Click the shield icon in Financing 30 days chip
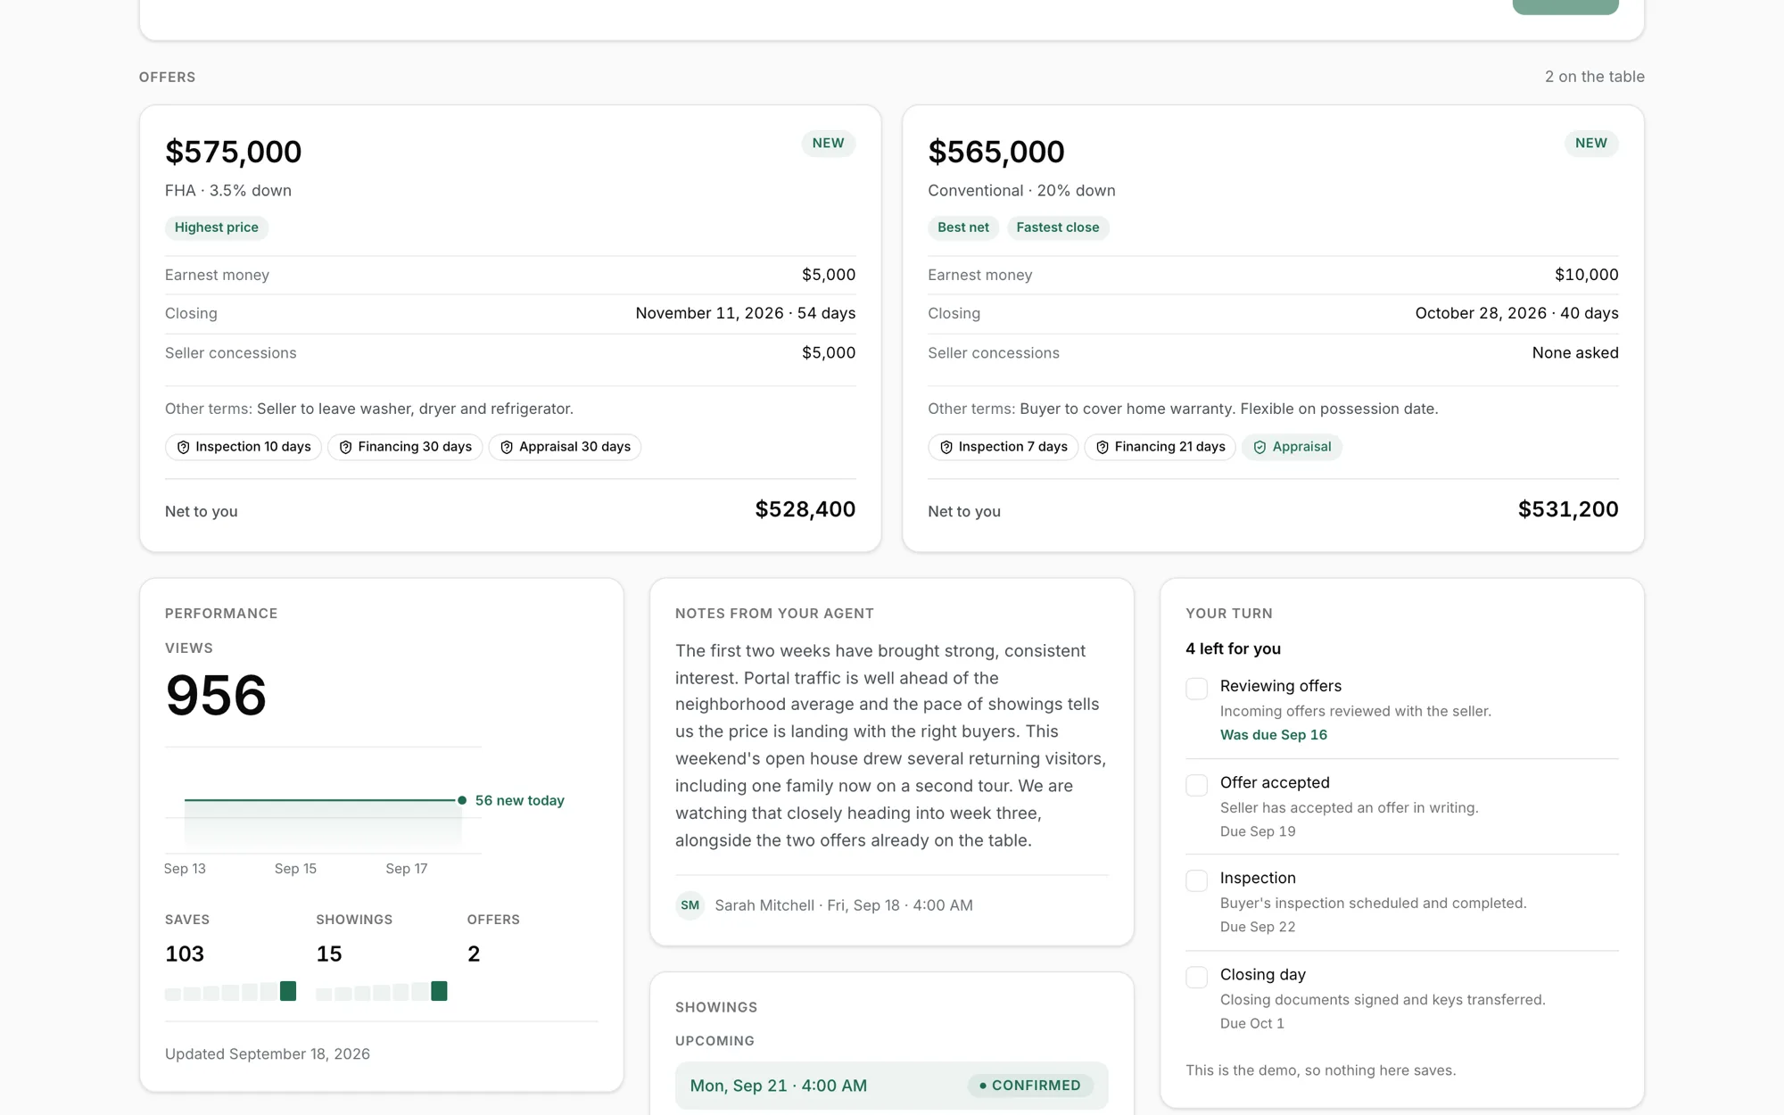This screenshot has width=1784, height=1115. (345, 447)
